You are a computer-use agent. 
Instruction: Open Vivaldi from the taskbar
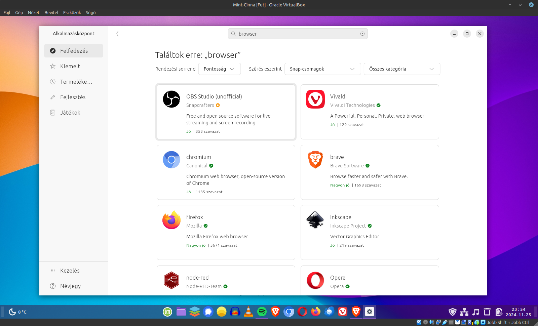[343, 312]
